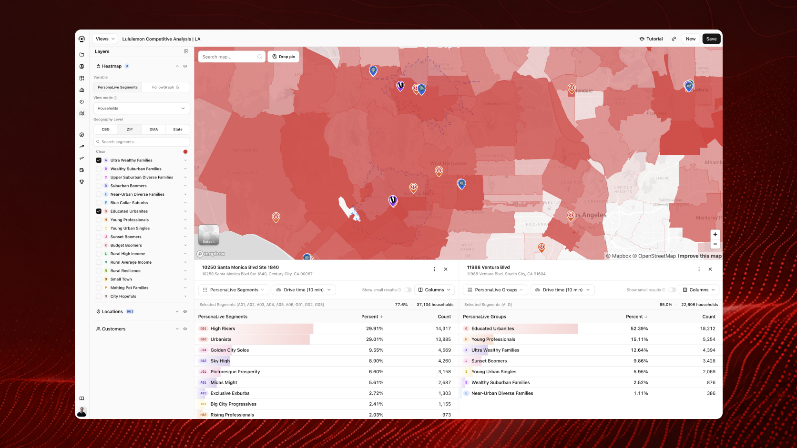Open the Improve this map link
The image size is (797, 448).
tap(700, 256)
